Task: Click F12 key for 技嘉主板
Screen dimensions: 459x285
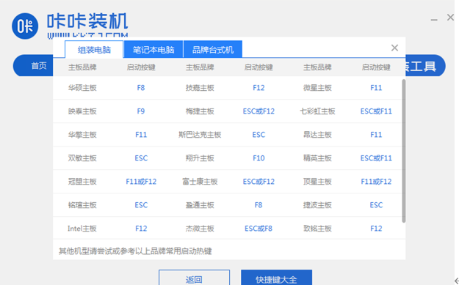Action: 259,88
